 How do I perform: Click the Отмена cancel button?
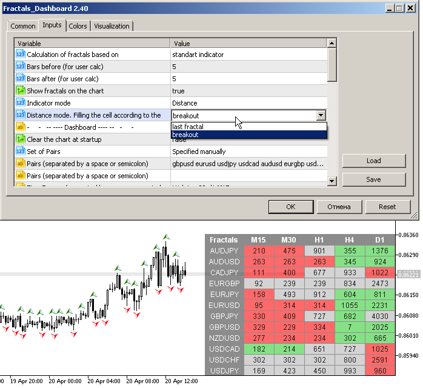click(x=339, y=207)
